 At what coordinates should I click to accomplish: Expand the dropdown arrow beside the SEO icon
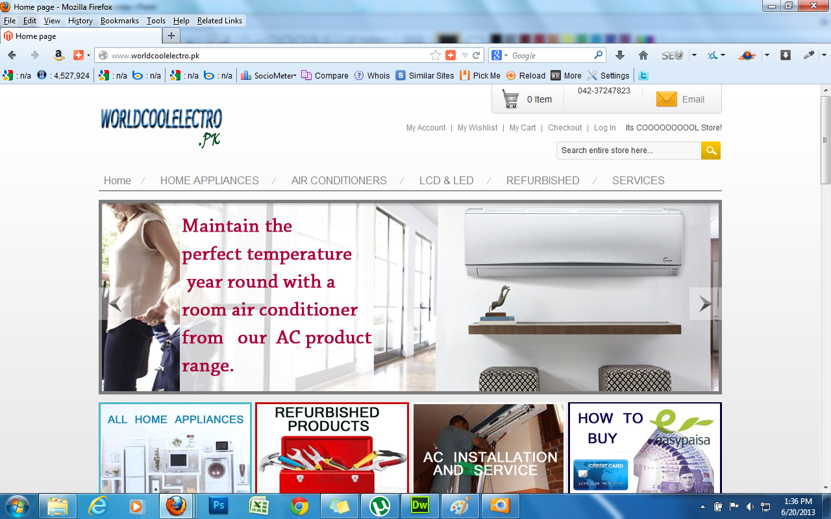coord(694,55)
